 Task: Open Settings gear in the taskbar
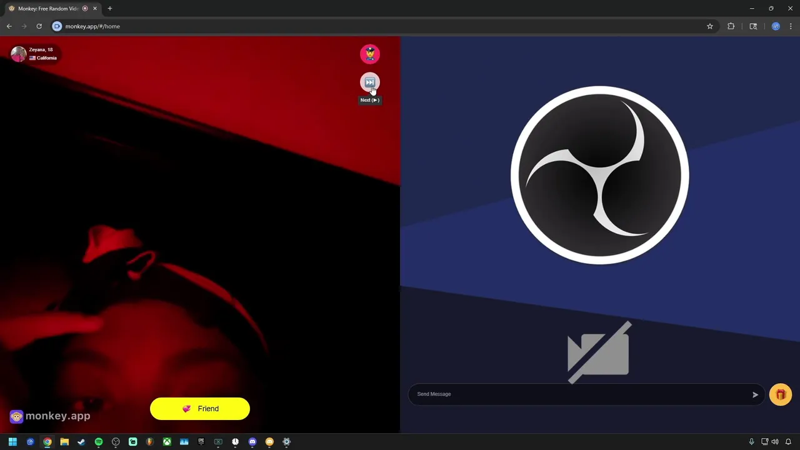pos(287,442)
